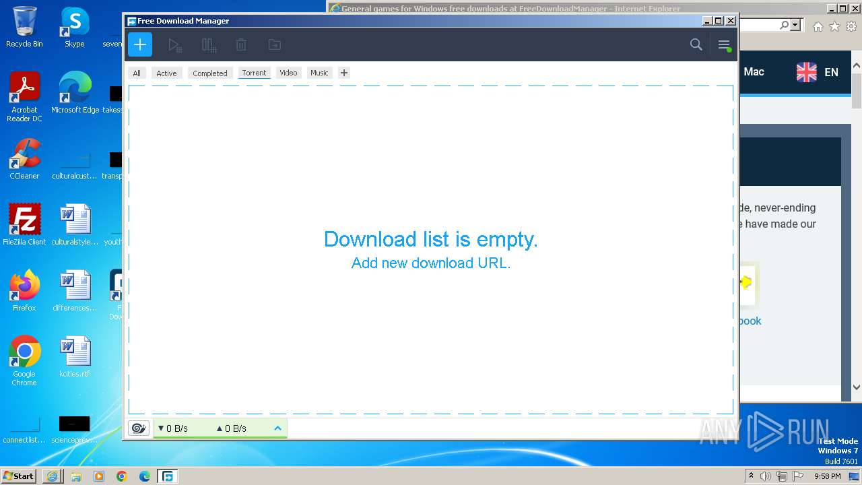Click the taskbar clock 9:58 PM
This screenshot has width=862, height=485.
(827, 476)
